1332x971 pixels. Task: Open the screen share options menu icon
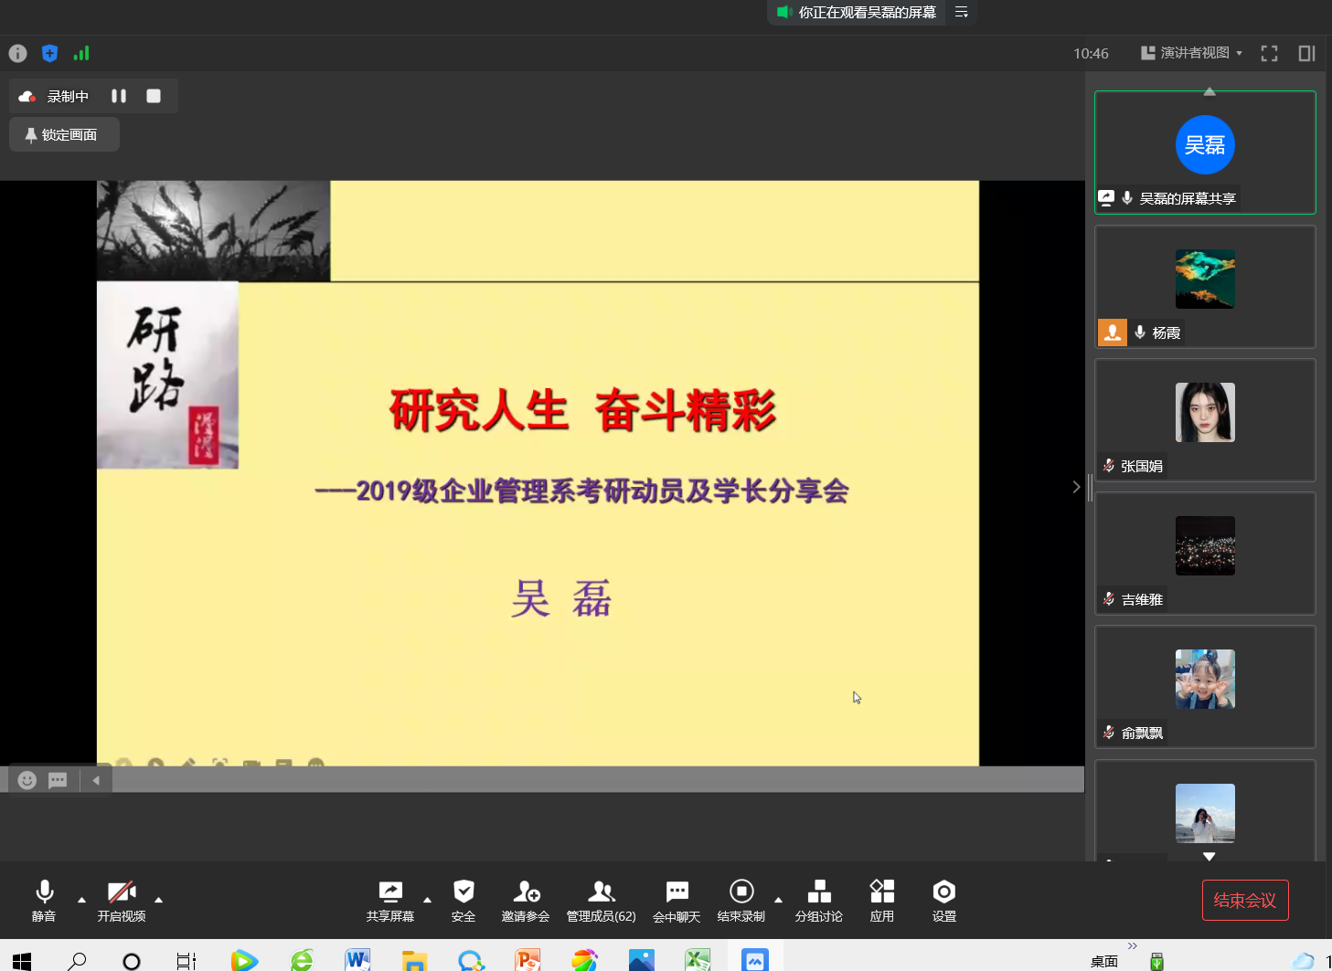click(x=962, y=12)
